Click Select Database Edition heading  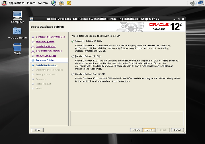tap(47, 27)
